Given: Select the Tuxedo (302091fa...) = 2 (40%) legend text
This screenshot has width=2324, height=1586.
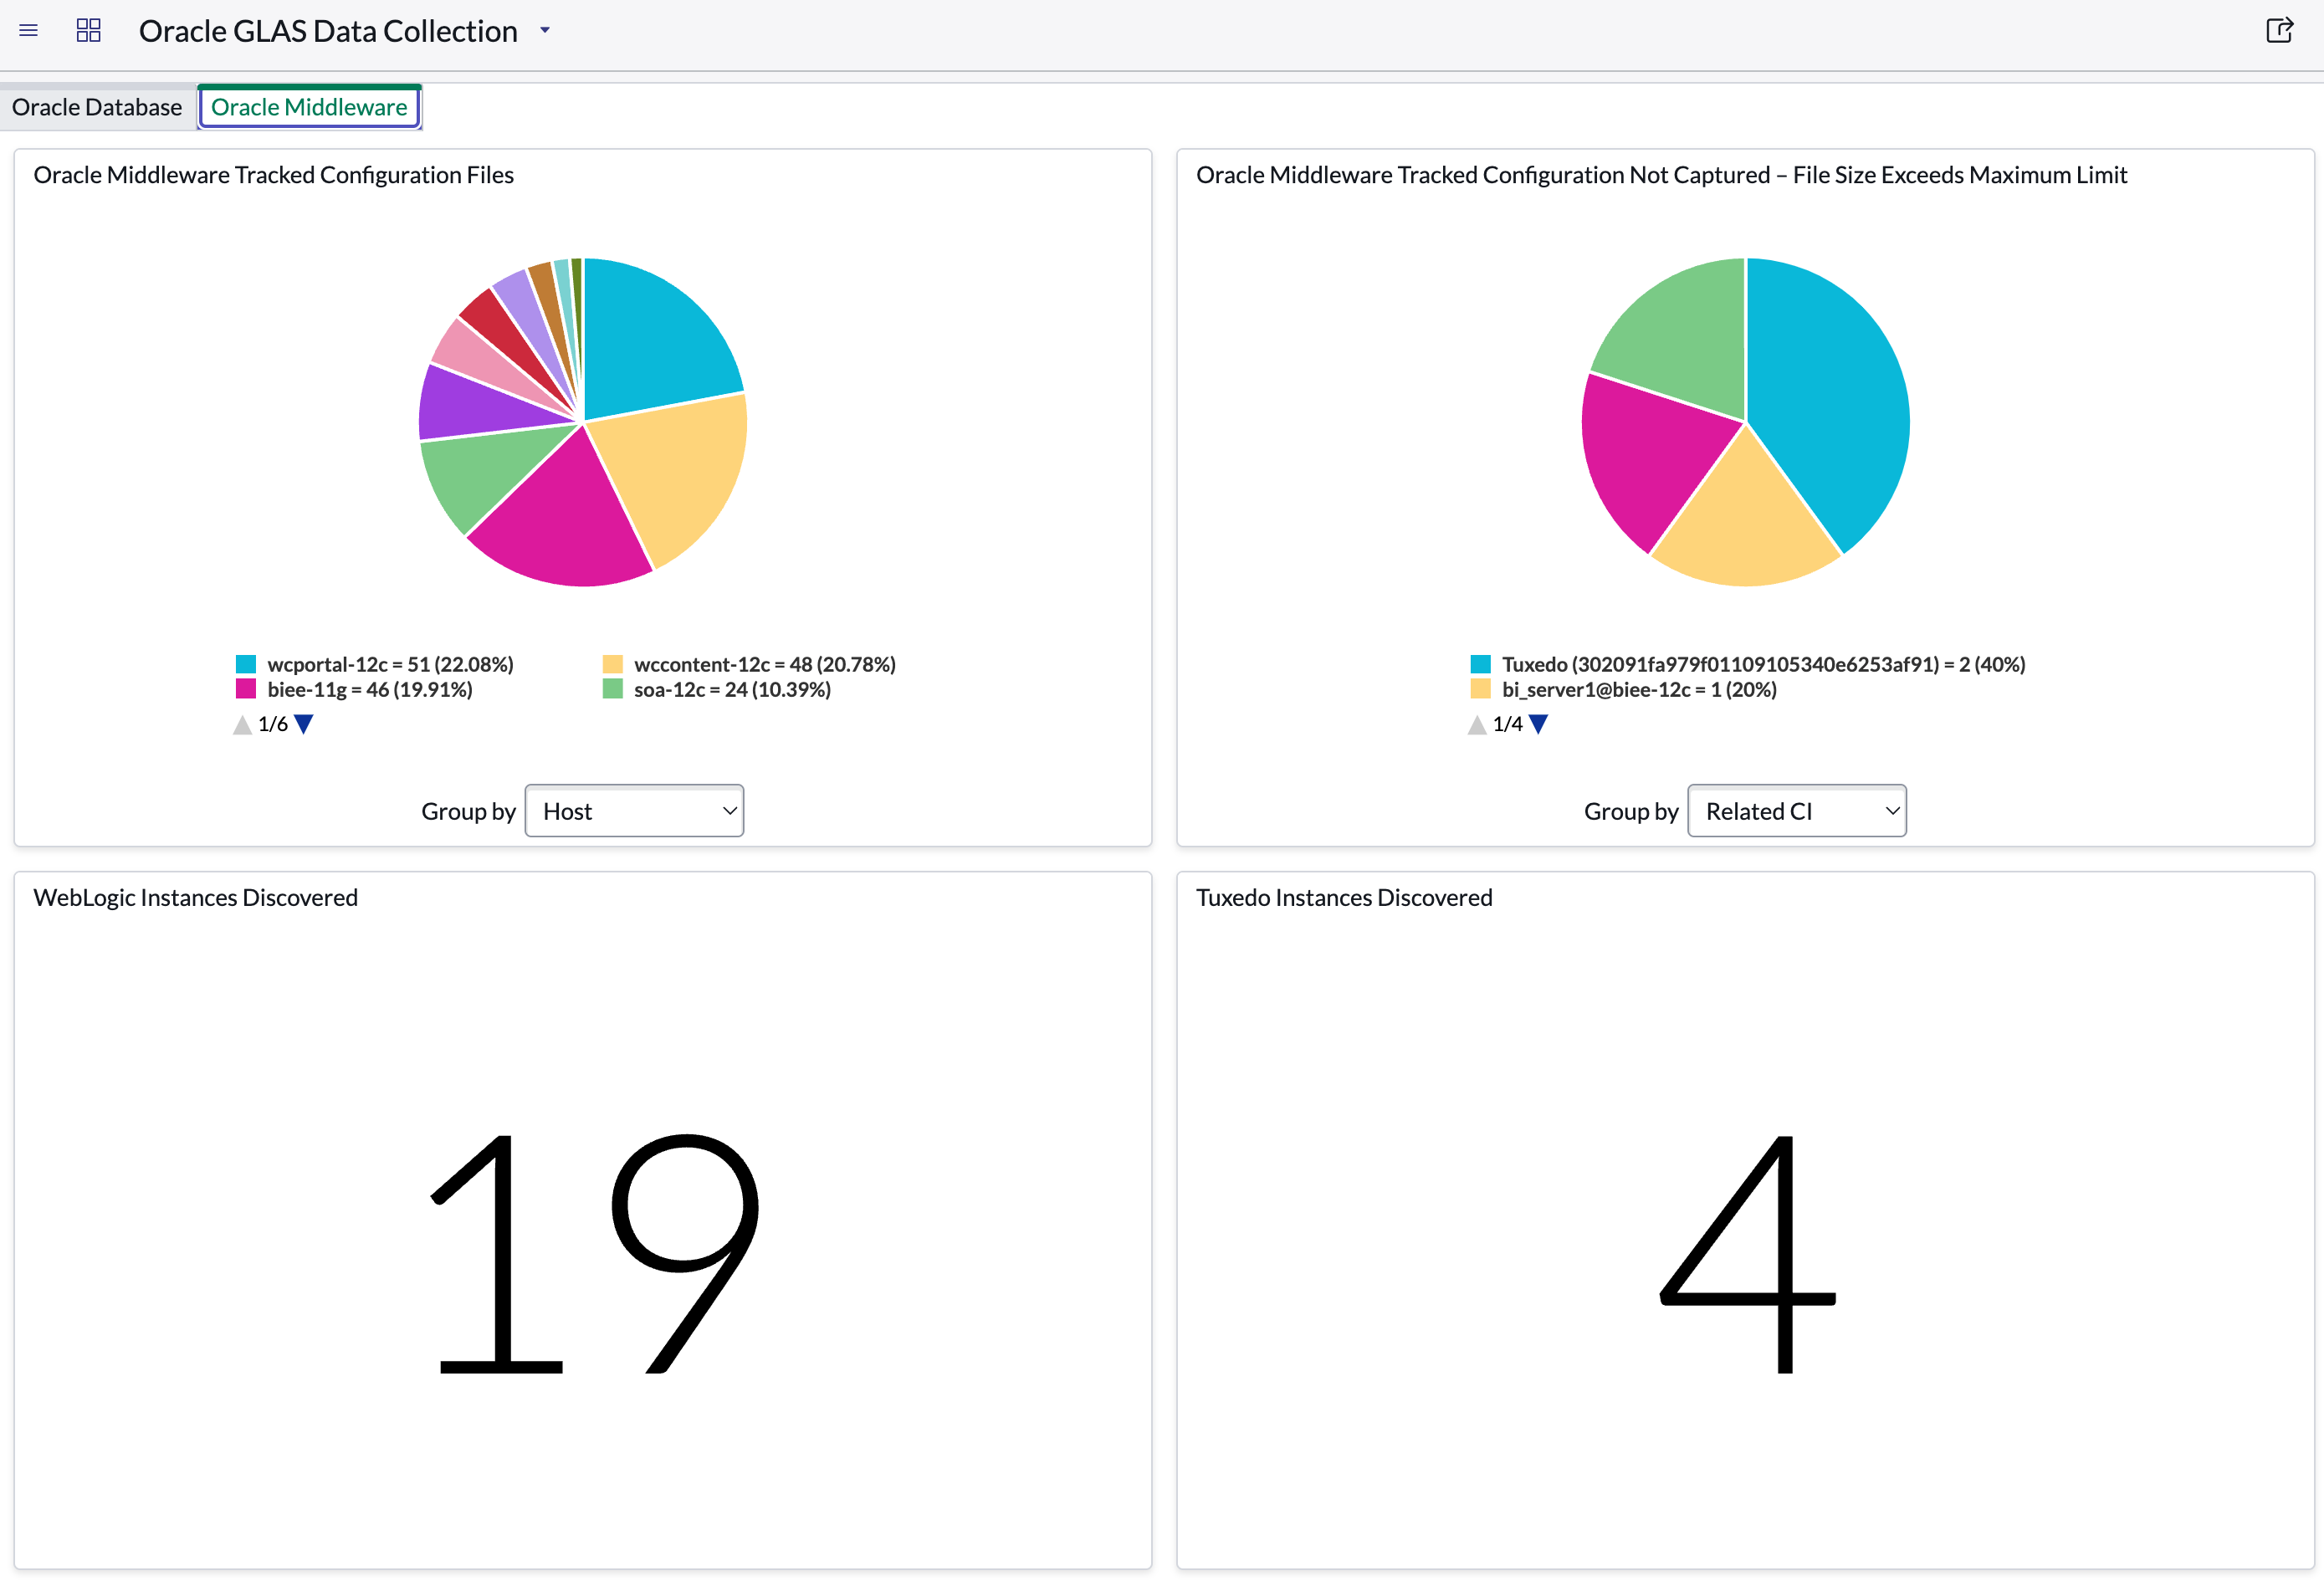Looking at the screenshot, I should click(x=1763, y=664).
